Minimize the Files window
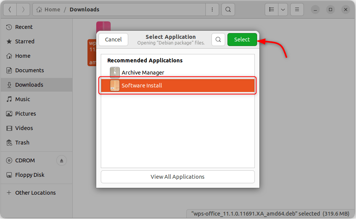Viewport: 356px width, 219px height. coord(315,10)
